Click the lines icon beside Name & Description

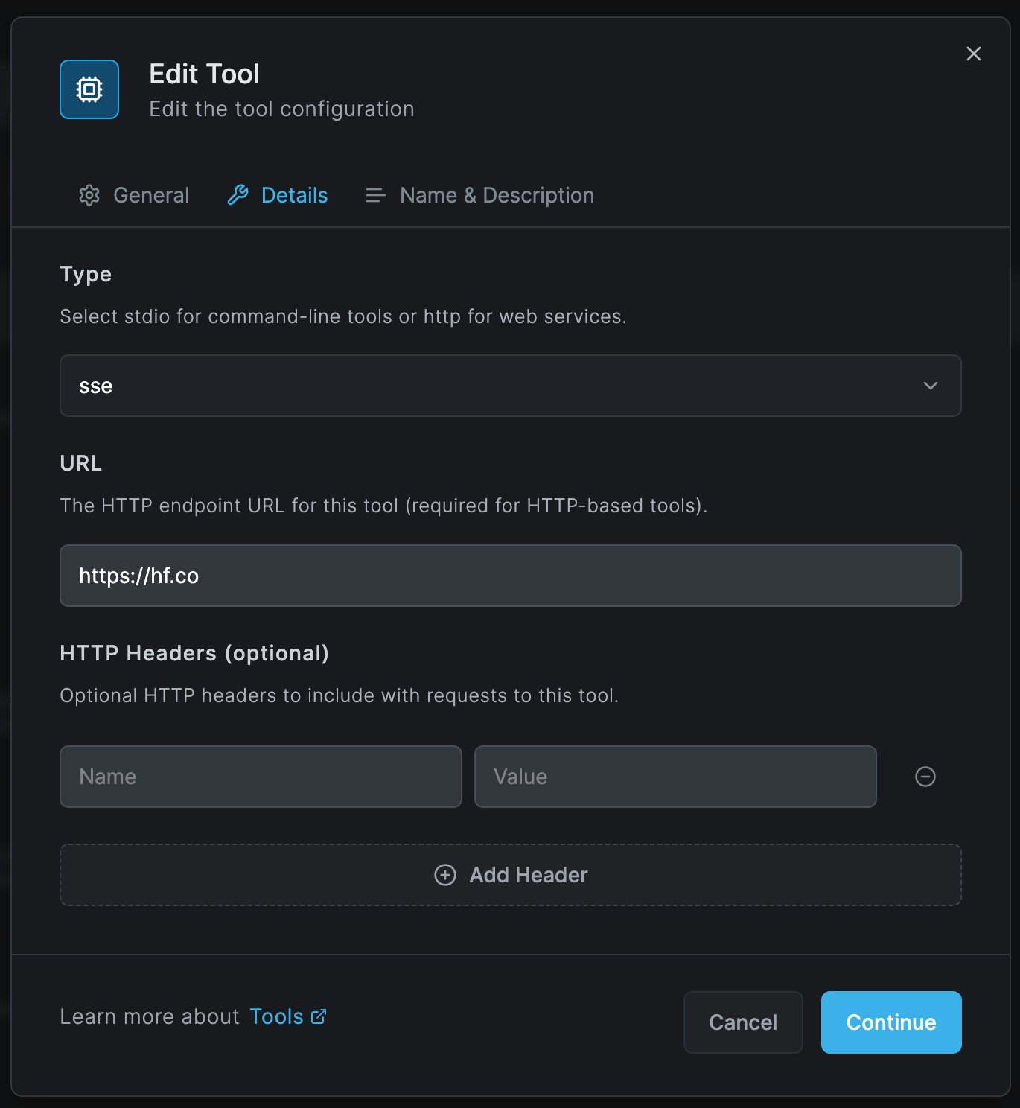375,195
